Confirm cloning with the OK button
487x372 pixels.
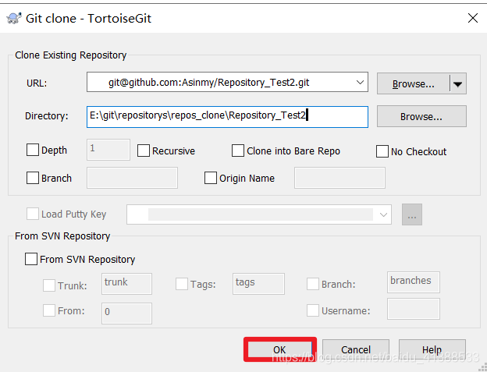[x=280, y=349]
